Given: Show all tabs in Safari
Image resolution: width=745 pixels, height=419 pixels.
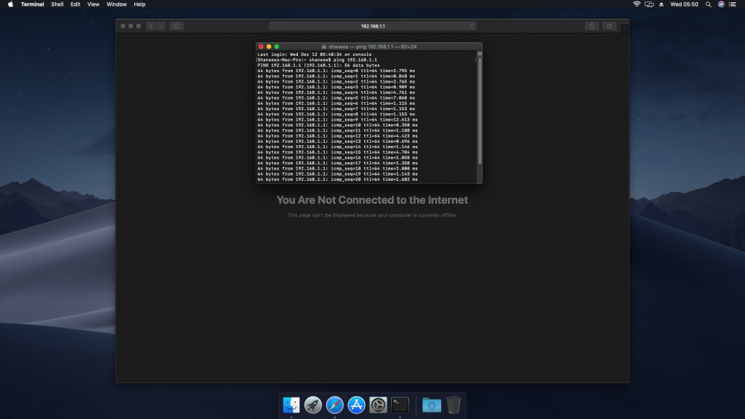Looking at the screenshot, I should click(609, 26).
